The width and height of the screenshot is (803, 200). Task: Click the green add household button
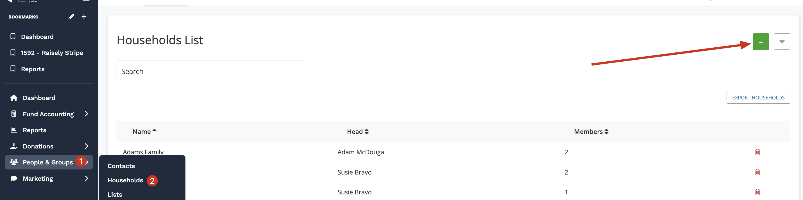point(760,42)
